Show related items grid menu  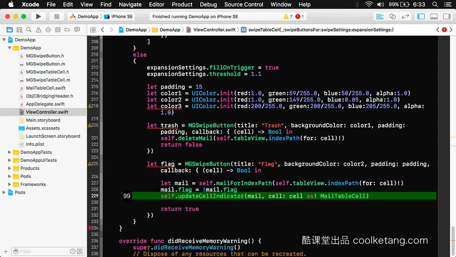(93, 30)
